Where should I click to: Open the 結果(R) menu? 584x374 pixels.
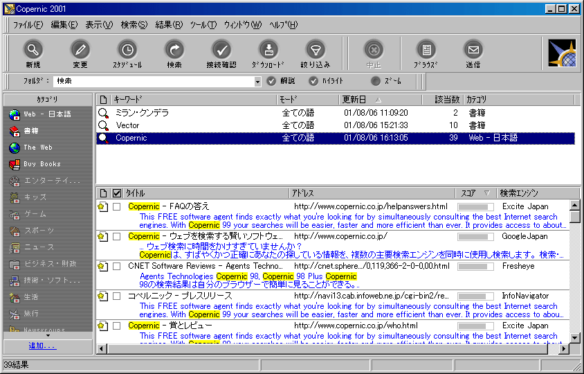169,25
